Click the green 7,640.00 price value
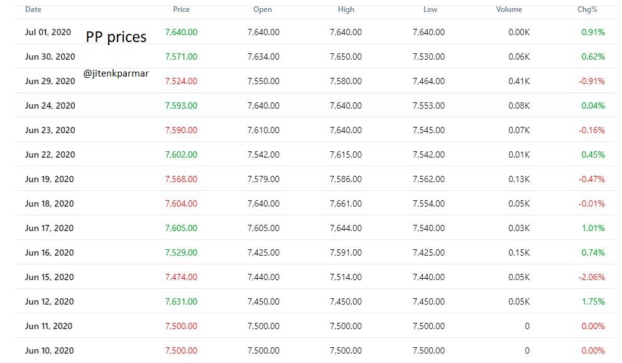The image size is (622, 363). tap(181, 31)
